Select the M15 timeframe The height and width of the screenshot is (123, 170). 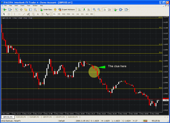tap(64, 14)
